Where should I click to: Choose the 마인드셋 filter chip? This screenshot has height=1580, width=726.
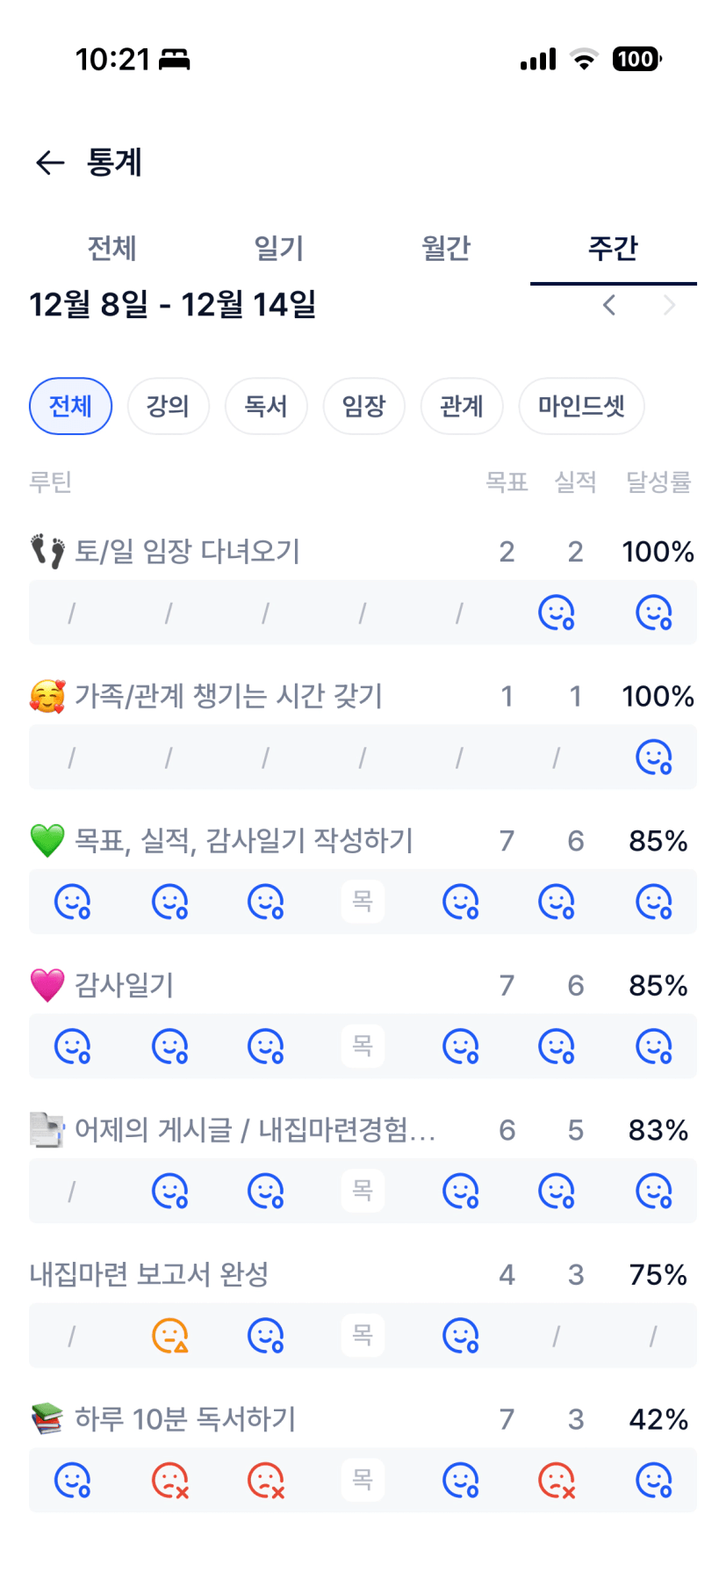tap(581, 406)
